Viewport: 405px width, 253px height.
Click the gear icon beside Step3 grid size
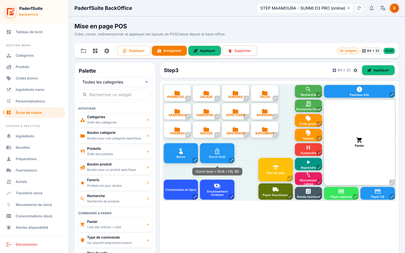(355, 70)
